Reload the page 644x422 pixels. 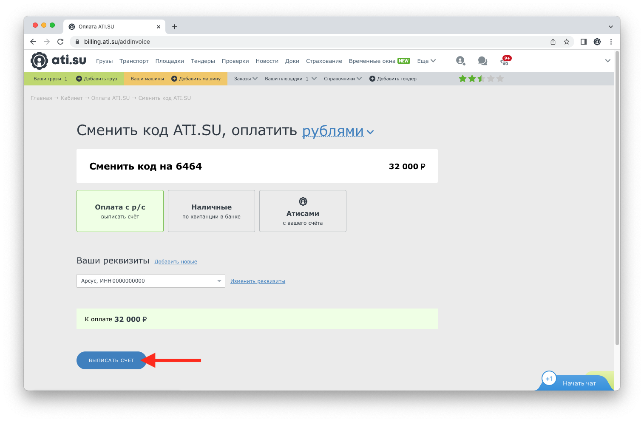coord(60,42)
